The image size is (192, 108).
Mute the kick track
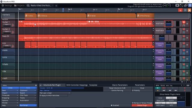click(184, 43)
